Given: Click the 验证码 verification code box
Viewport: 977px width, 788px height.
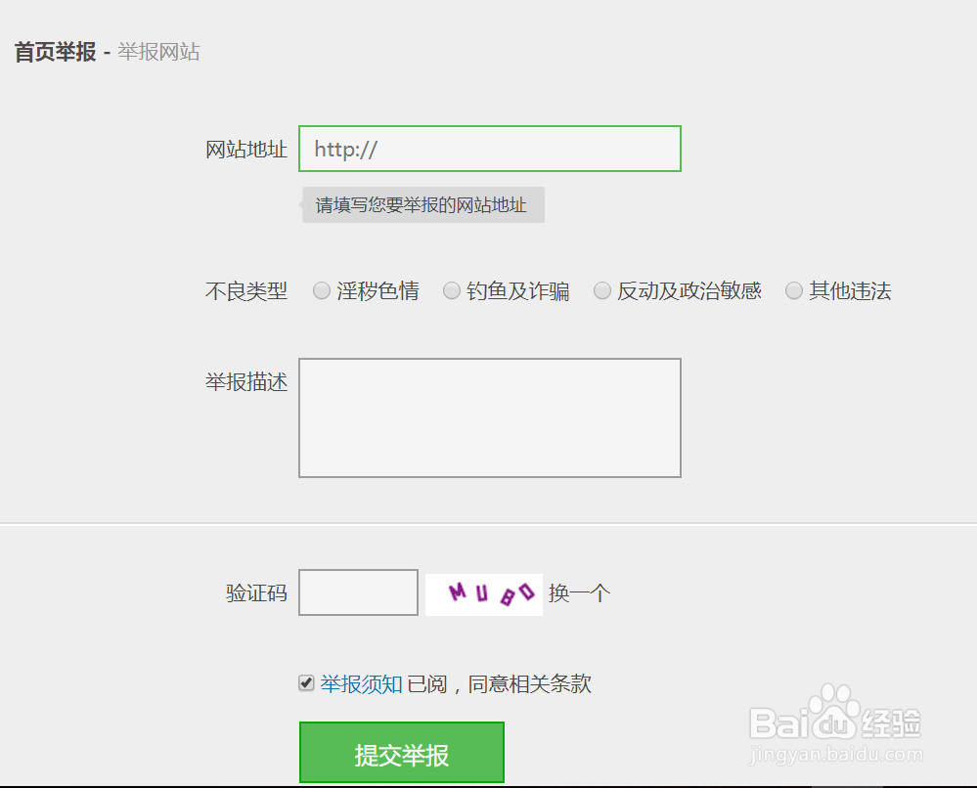Looking at the screenshot, I should pos(358,592).
